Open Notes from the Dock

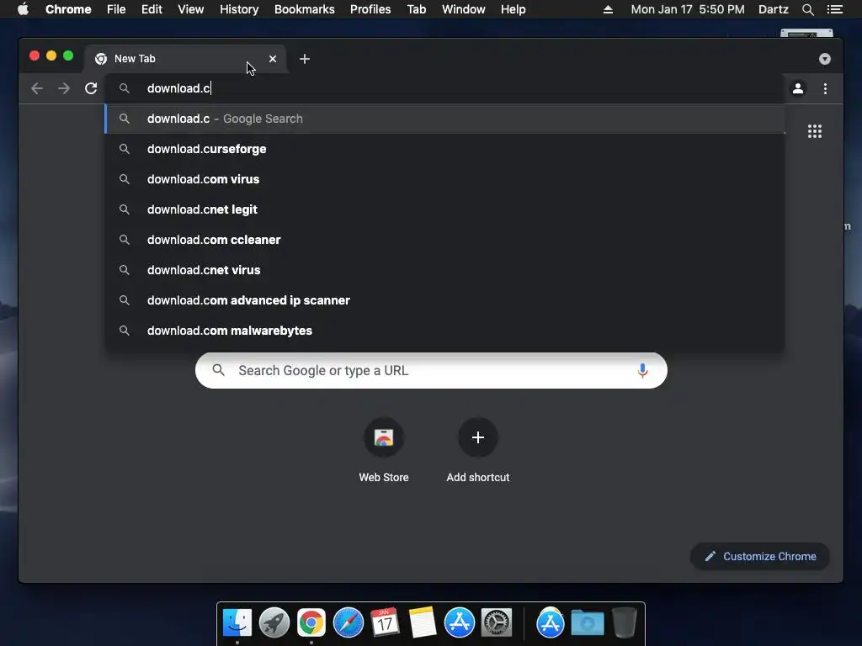[x=423, y=622]
